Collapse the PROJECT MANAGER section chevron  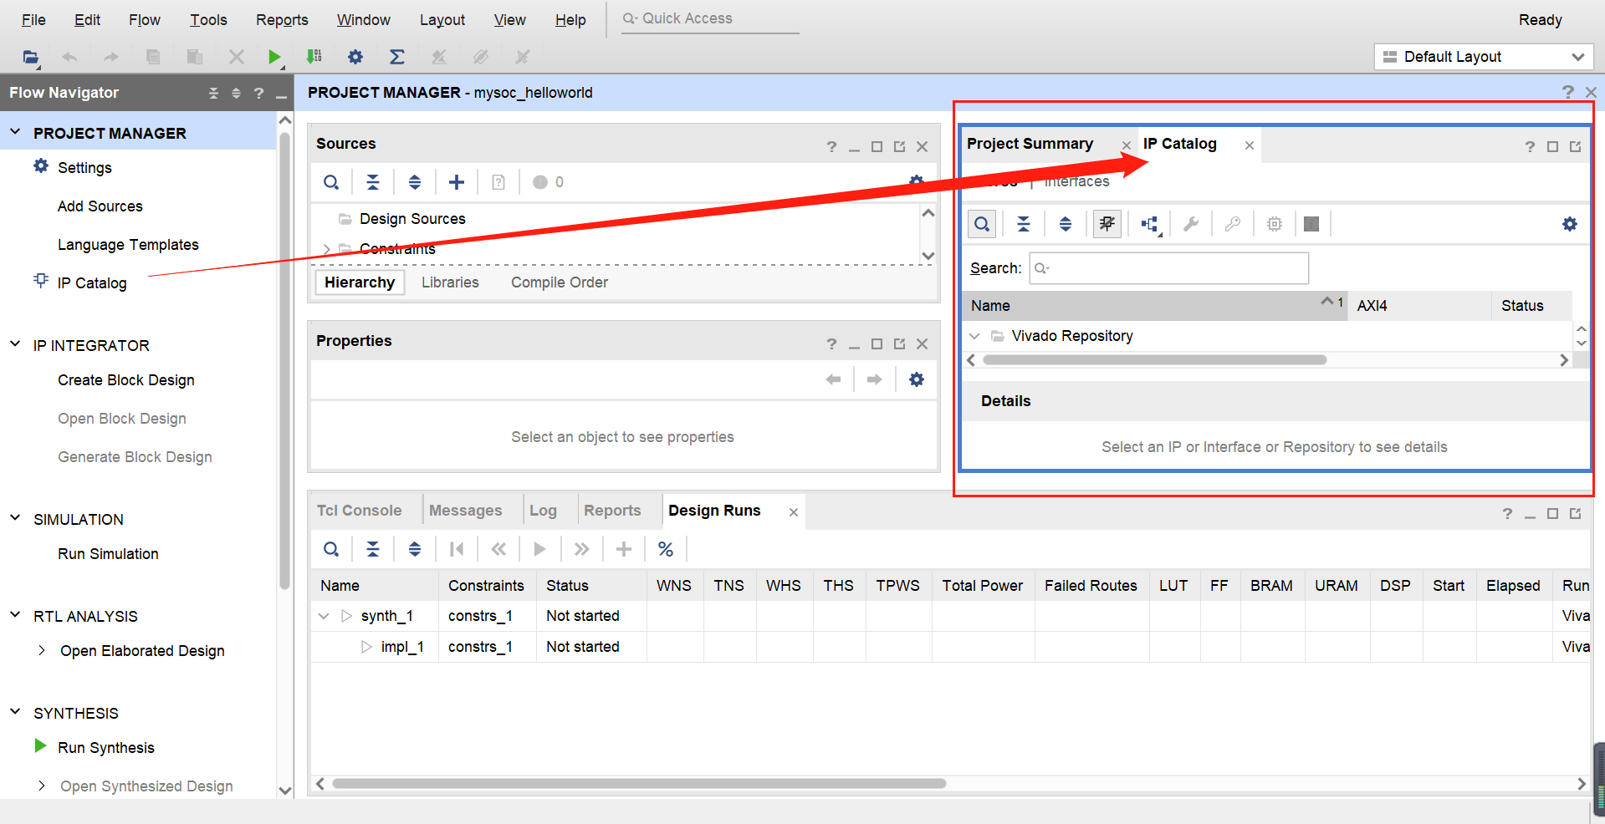(x=15, y=132)
